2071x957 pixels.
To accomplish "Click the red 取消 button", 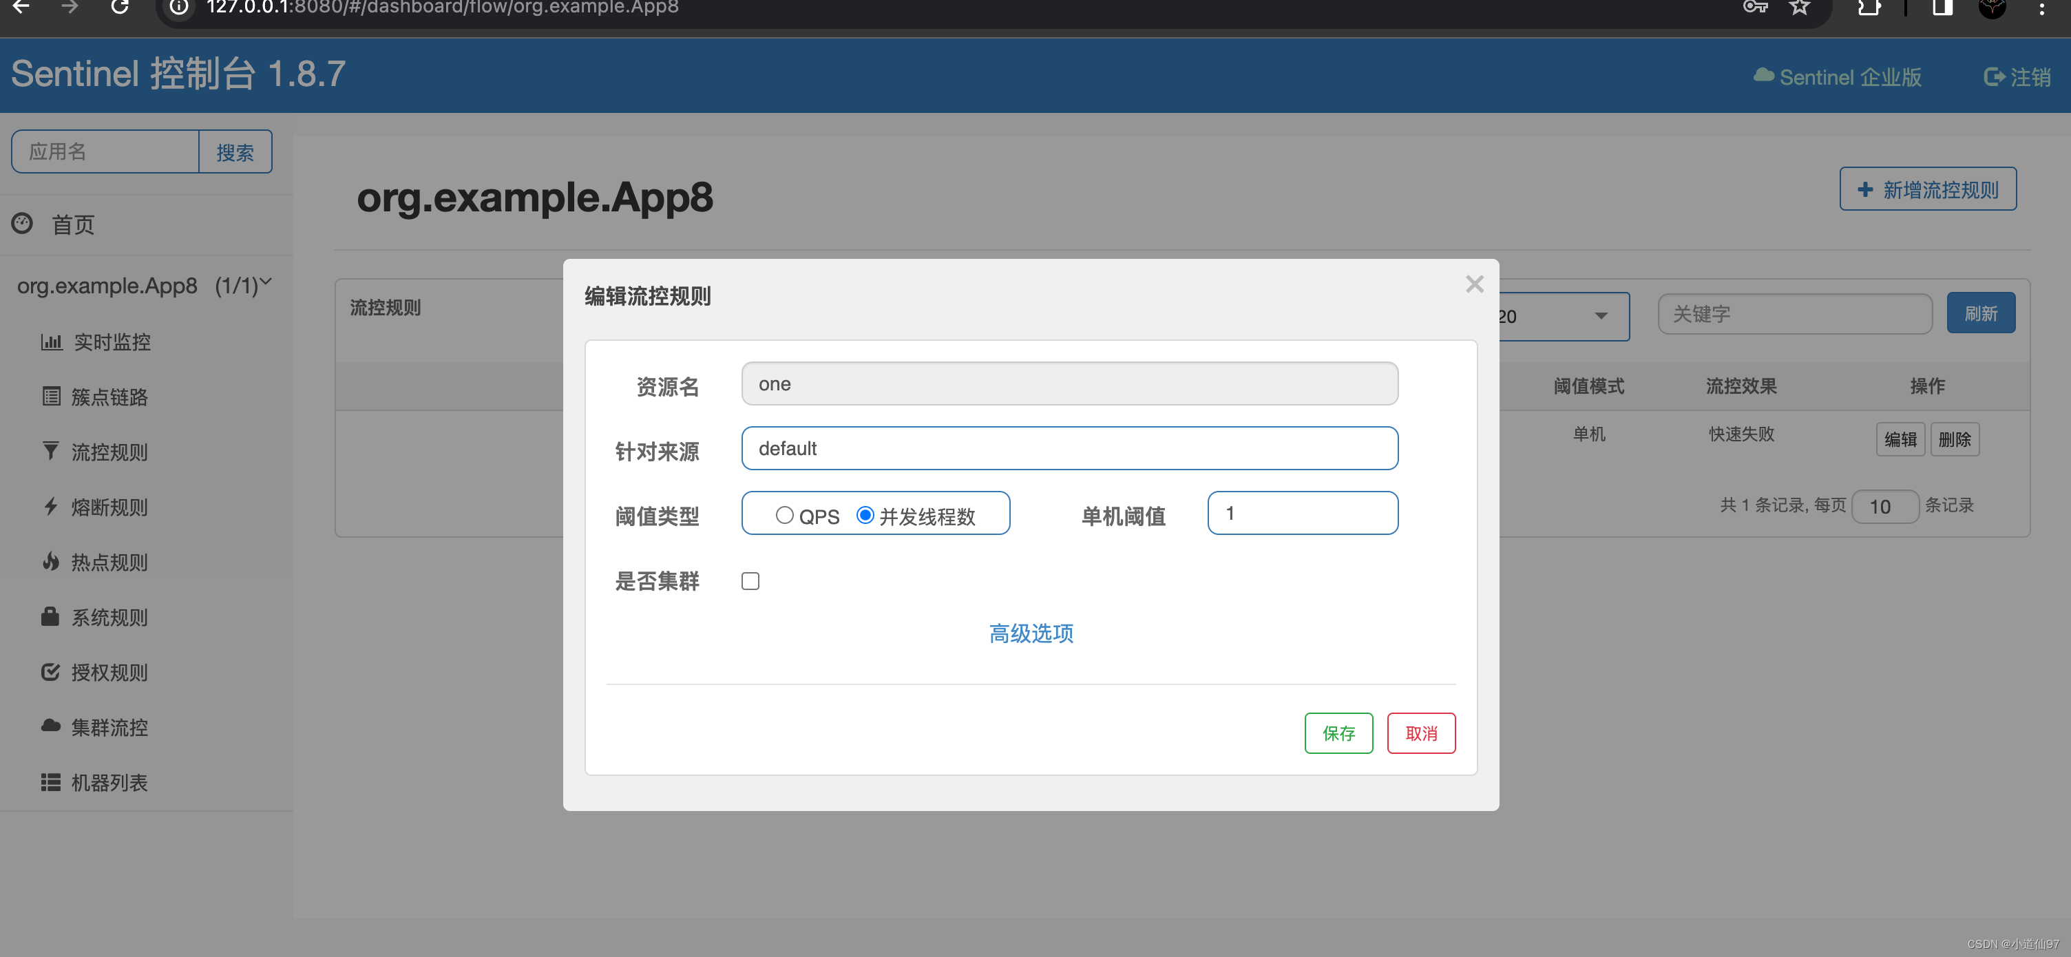I will [x=1420, y=733].
